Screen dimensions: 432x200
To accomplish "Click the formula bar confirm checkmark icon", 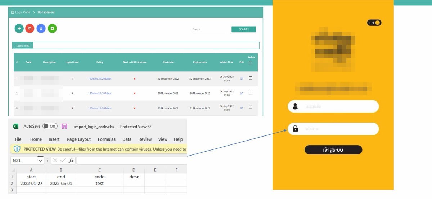I will pyautogui.click(x=63, y=161).
